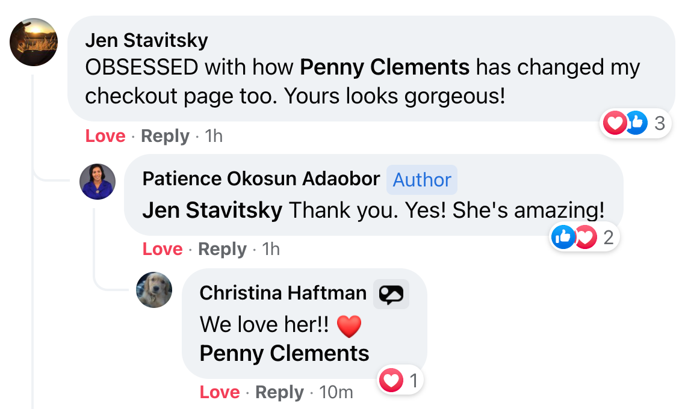The image size is (688, 409).
Task: View the 3 reactions count on Jen's comment
Action: pyautogui.click(x=660, y=124)
